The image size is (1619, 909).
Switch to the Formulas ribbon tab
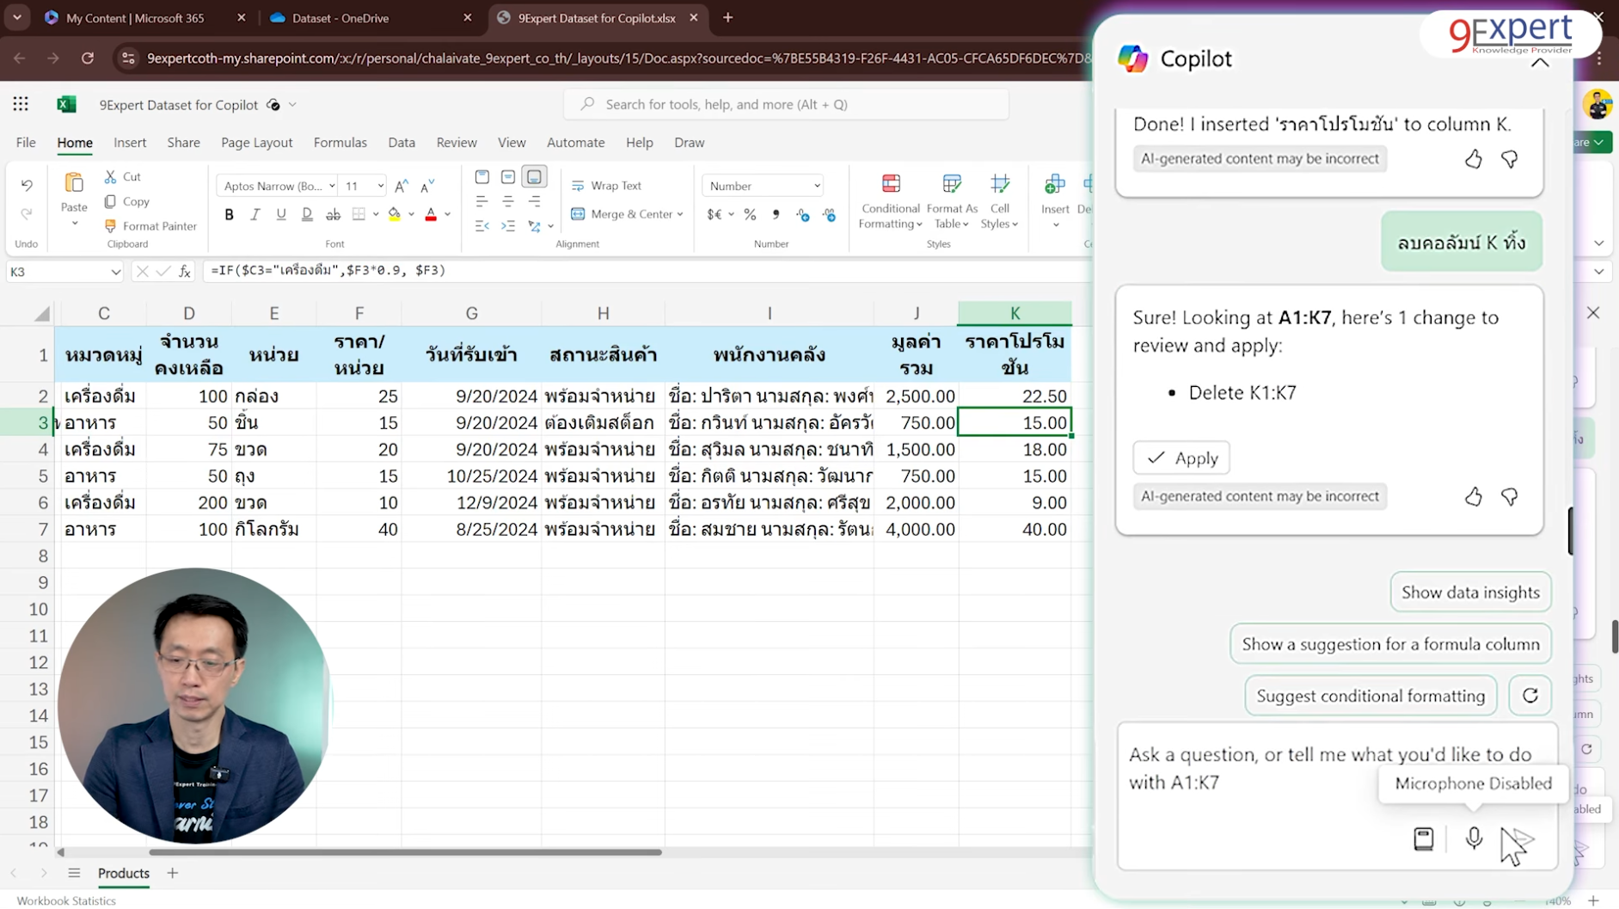[x=340, y=142]
